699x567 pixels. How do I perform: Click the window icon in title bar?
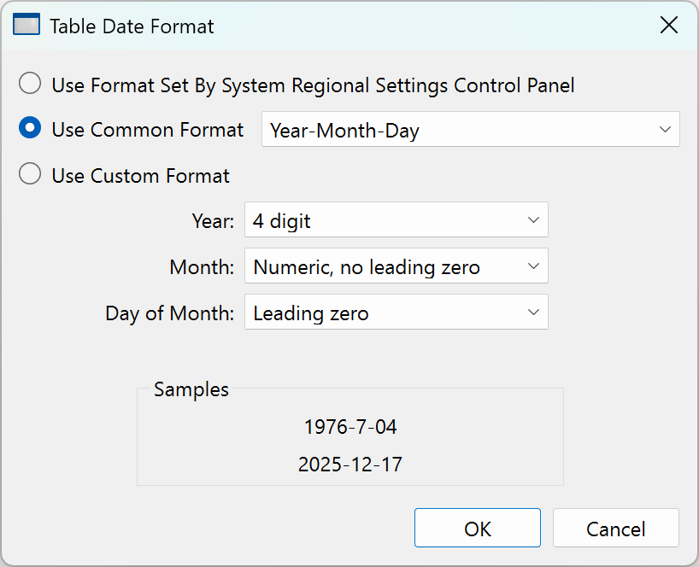pos(26,26)
